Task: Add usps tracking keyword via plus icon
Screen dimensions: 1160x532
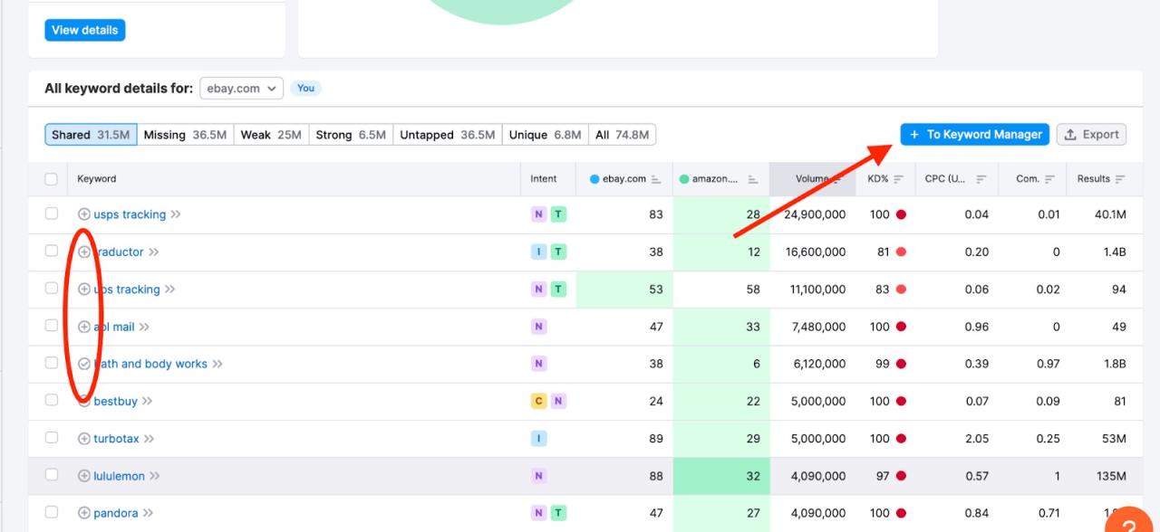Action: (x=84, y=214)
